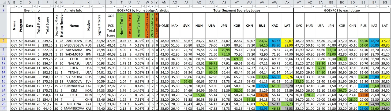The height and width of the screenshot is (111, 391).
Task: Select the 'Total Segment Score by Judge' header
Action: click(x=236, y=10)
